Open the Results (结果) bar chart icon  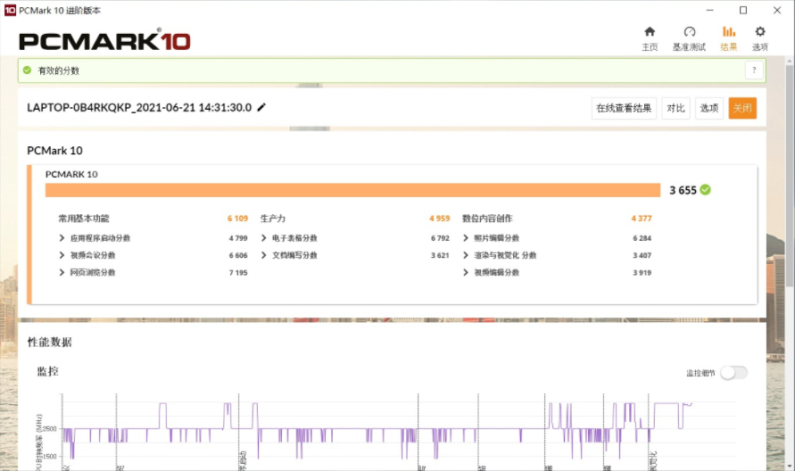tap(729, 32)
